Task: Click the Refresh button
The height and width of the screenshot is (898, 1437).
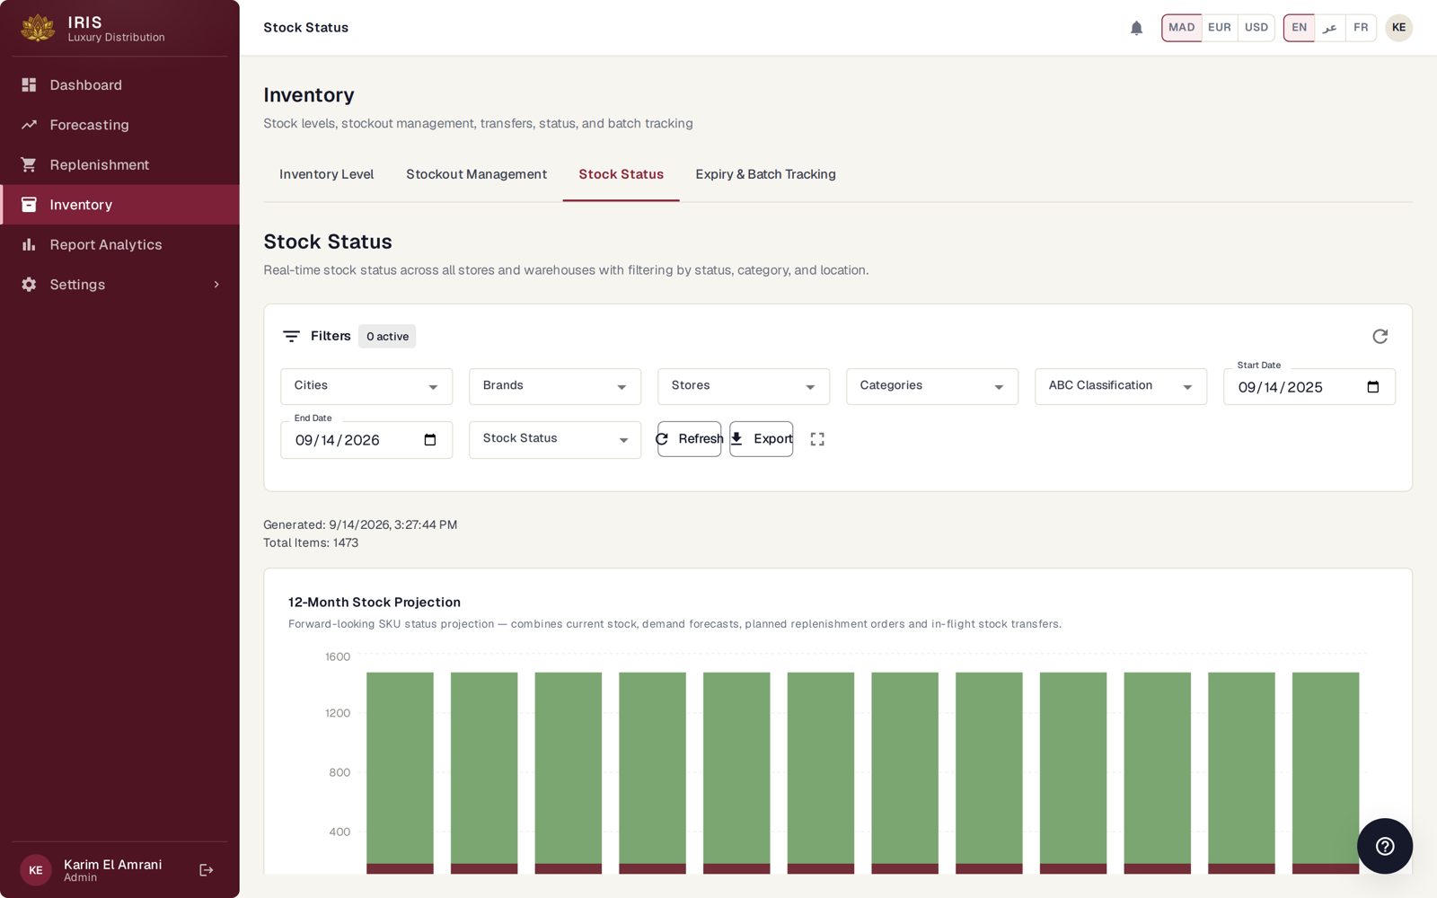Action: pos(689,439)
